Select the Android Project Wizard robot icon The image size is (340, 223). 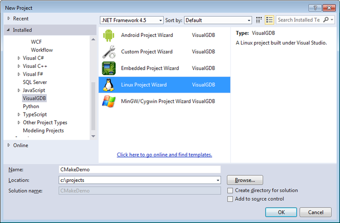click(x=109, y=35)
